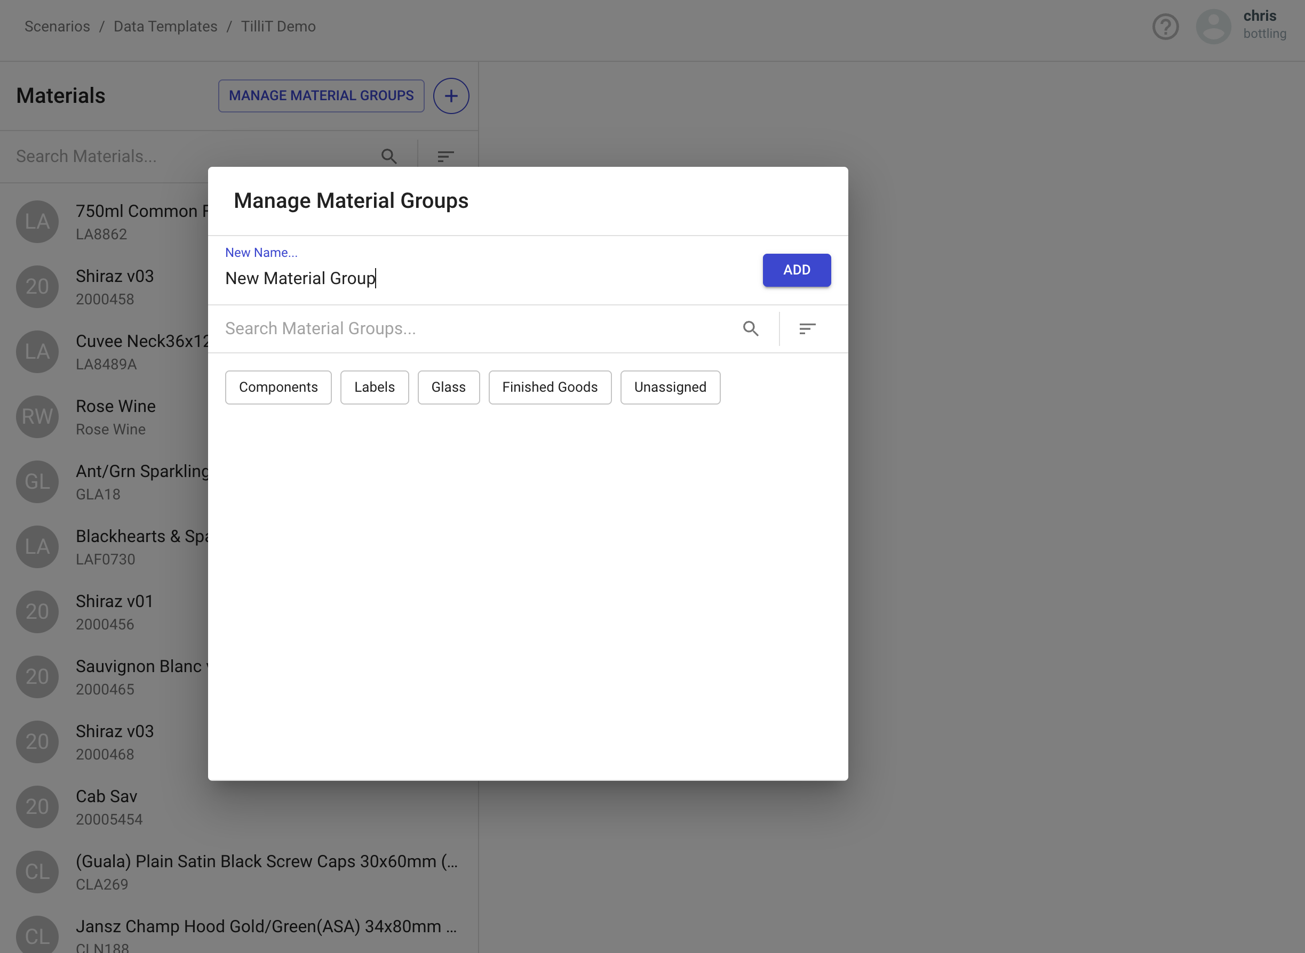
Task: Select the CL avatar for Guala Screw Caps
Action: [x=37, y=871]
